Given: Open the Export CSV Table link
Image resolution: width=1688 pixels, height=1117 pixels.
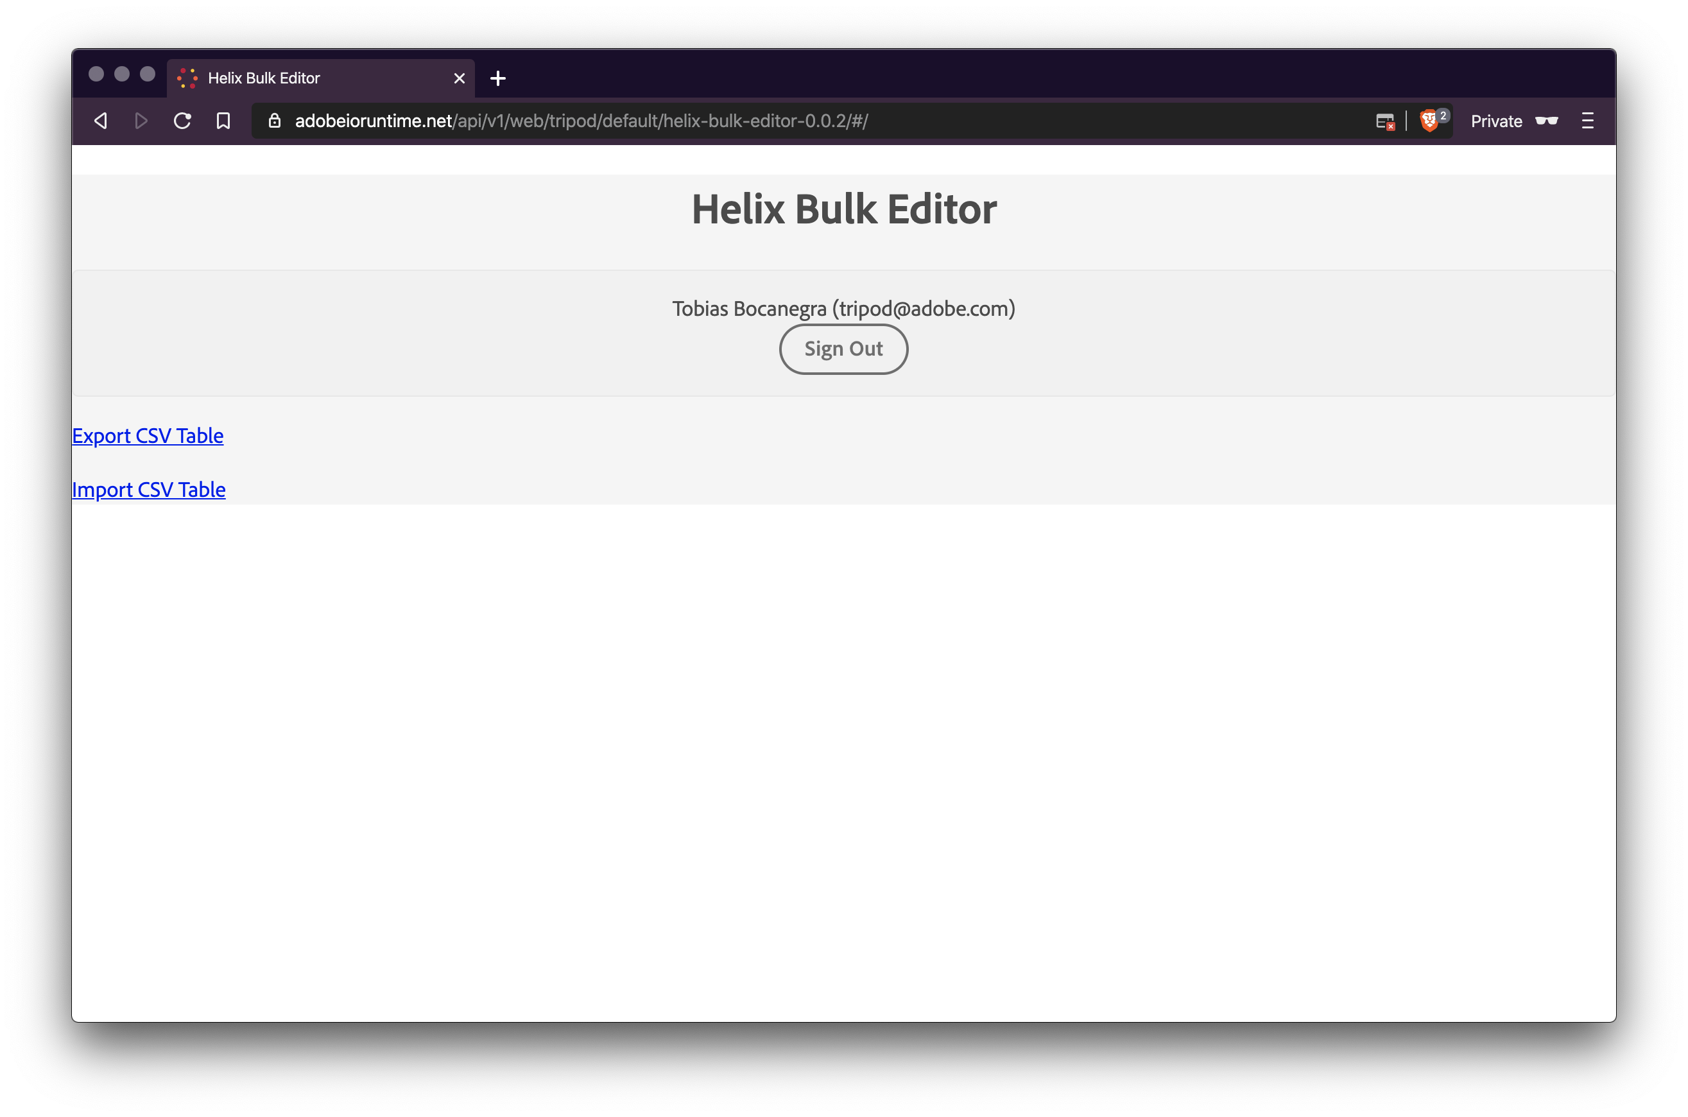Looking at the screenshot, I should point(147,435).
